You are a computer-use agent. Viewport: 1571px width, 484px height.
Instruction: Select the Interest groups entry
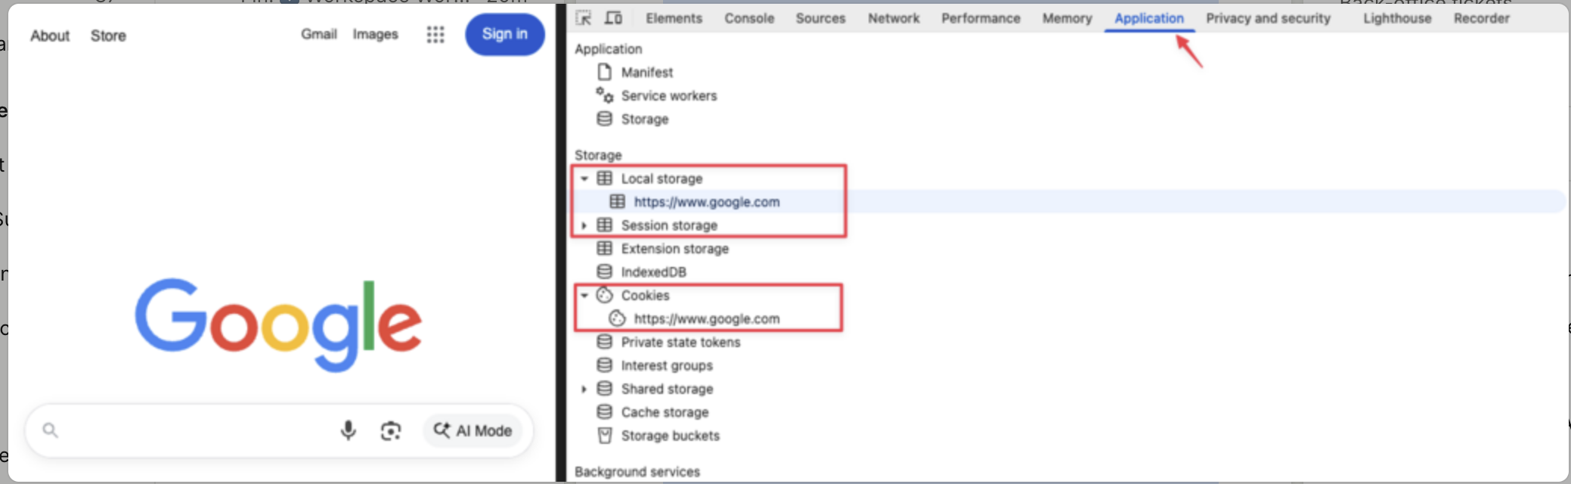(x=667, y=366)
